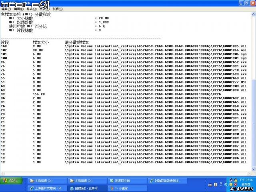This screenshot has height=192, width=256.
Task: Open the 編輯(E) menu
Action: (19, 9)
